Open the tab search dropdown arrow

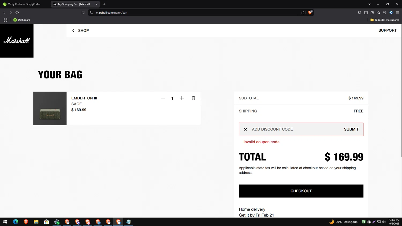tap(369, 4)
